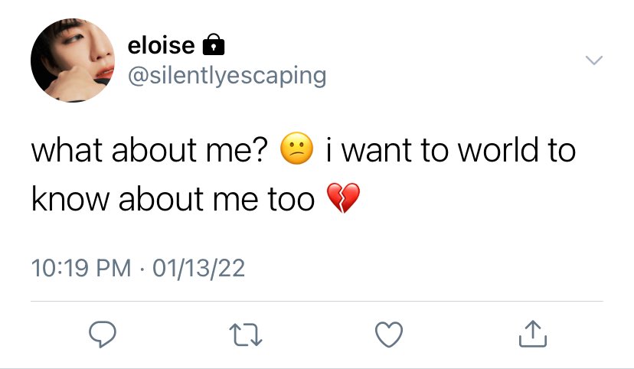Image resolution: width=634 pixels, height=369 pixels.
Task: Click the 01/13/22 date
Action: 198,268
